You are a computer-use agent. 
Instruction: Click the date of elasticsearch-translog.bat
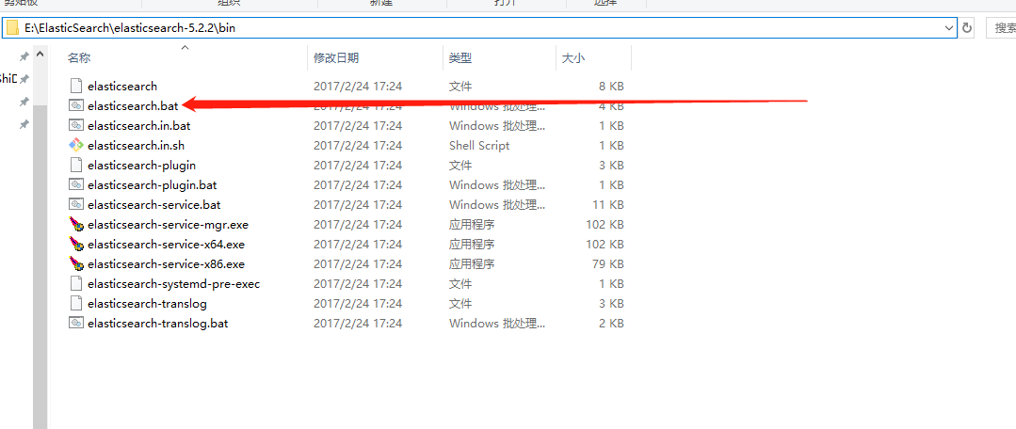coord(358,323)
